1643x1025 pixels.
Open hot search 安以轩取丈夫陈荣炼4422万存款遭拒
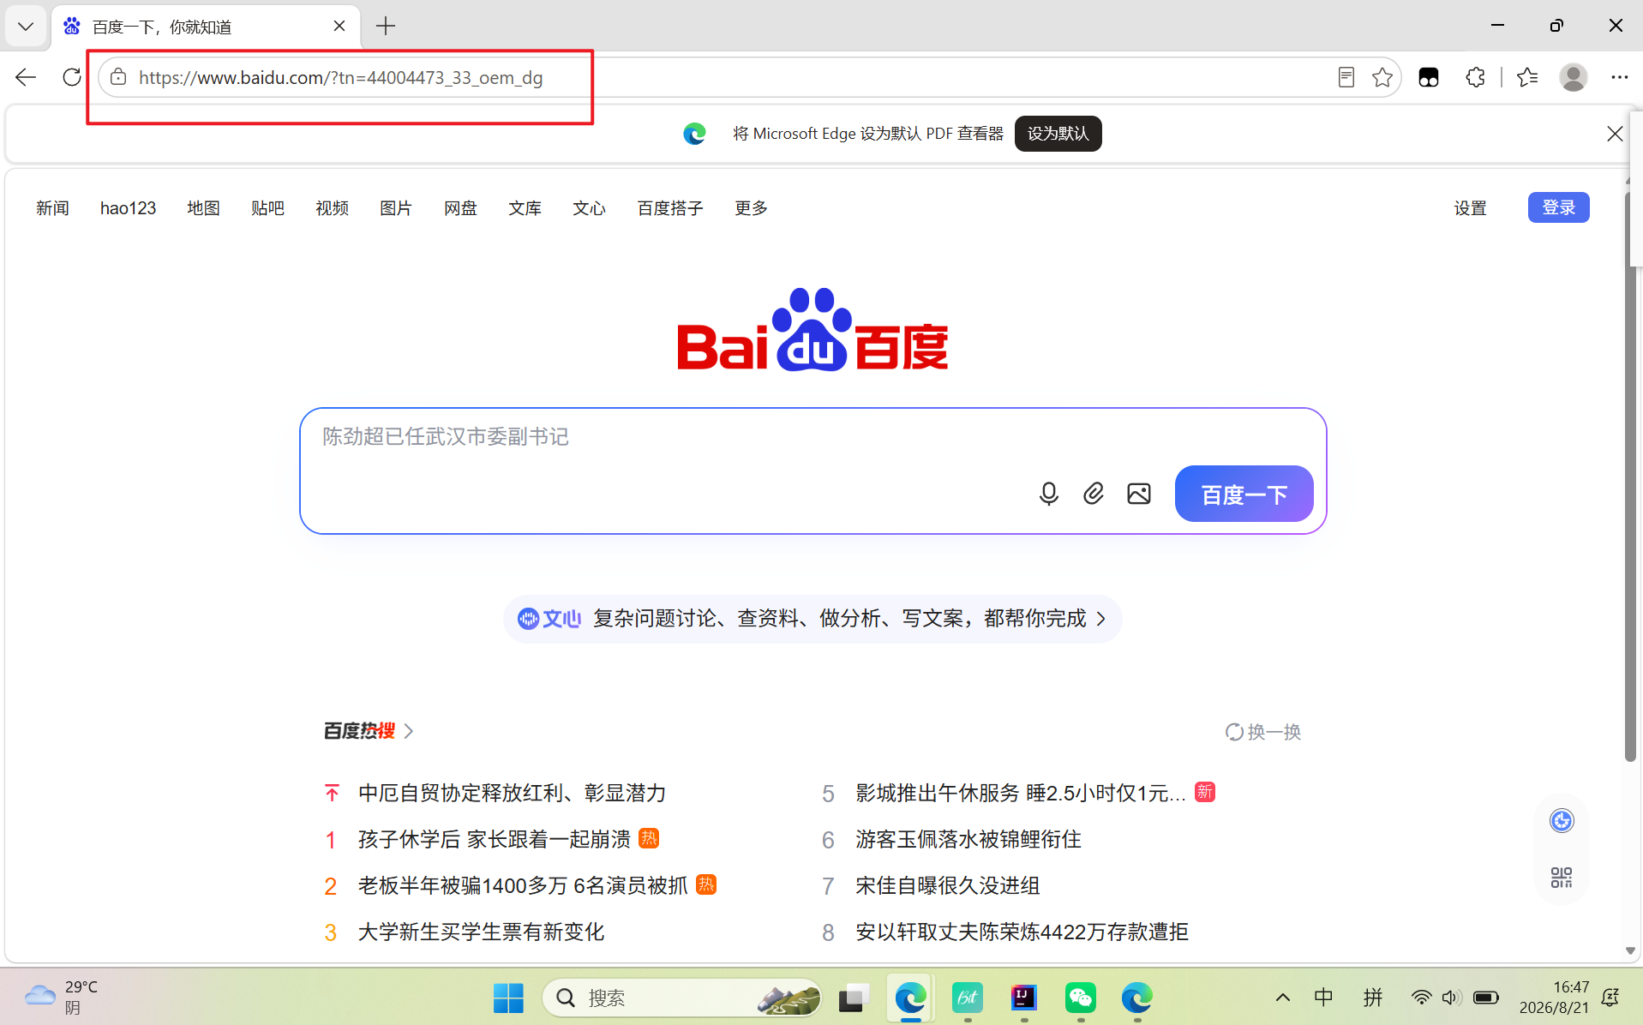(x=1022, y=932)
